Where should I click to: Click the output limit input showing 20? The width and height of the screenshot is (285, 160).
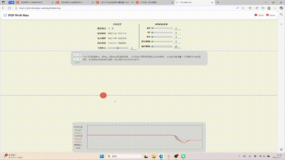pyautogui.click(x=177, y=46)
